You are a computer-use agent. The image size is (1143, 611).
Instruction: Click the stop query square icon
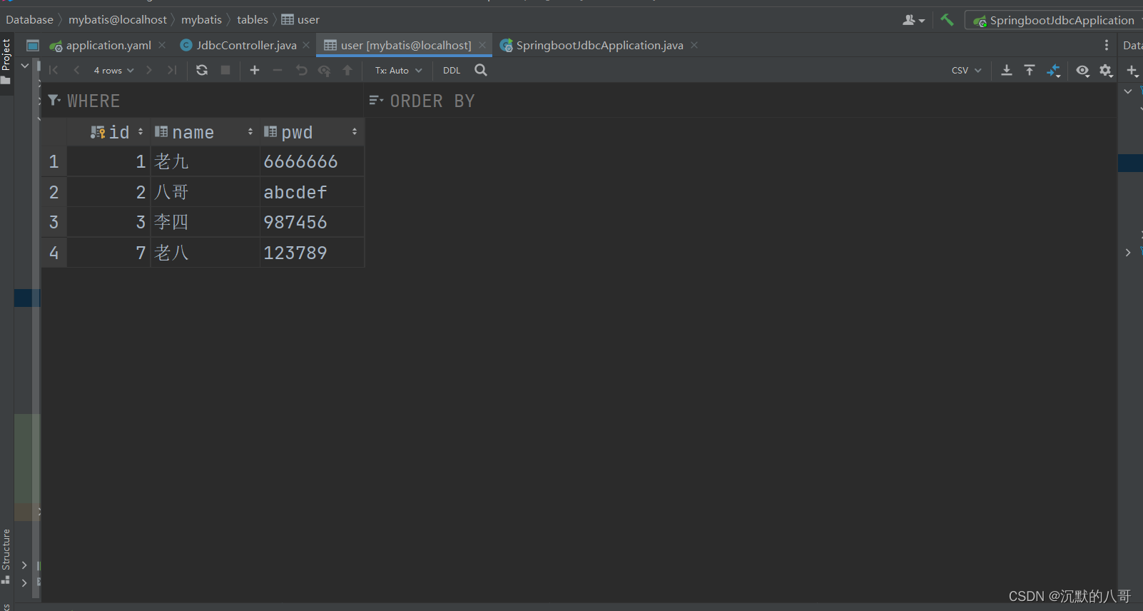point(225,70)
